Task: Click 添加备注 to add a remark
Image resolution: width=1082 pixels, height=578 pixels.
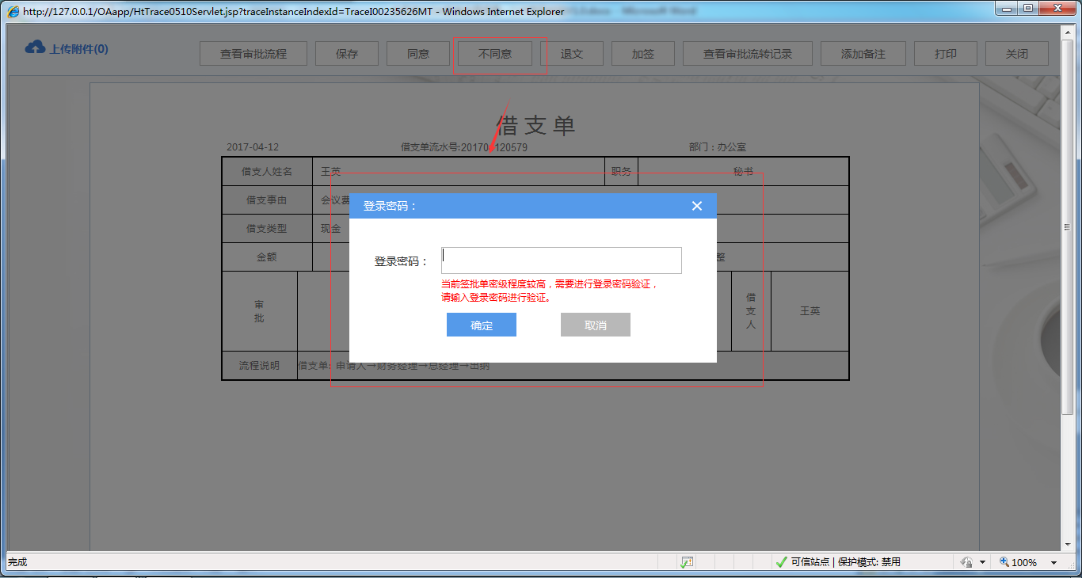Action: (x=863, y=53)
